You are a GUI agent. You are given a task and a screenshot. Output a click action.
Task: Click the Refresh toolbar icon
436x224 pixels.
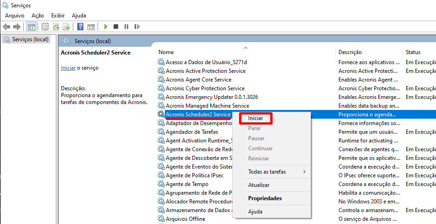(56, 27)
